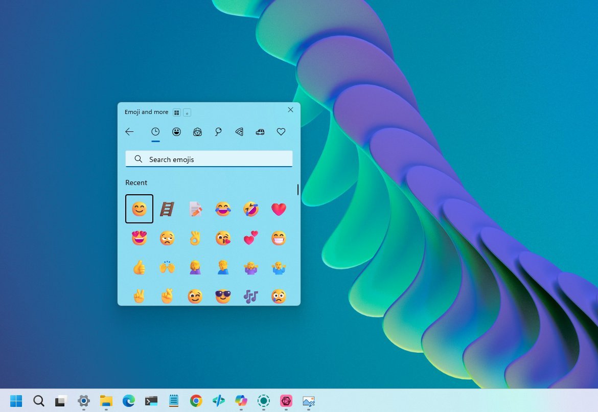Open the Recent emojis category (clock icon)
The height and width of the screenshot is (412, 598).
[155, 131]
